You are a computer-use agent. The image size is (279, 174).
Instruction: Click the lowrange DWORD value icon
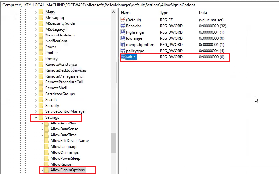(123, 38)
